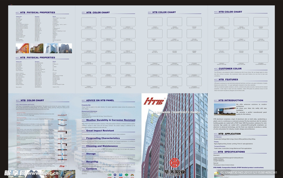283x178 pixels.
Task: Click the small HTB logo under processing diagrams
Action: point(62,166)
